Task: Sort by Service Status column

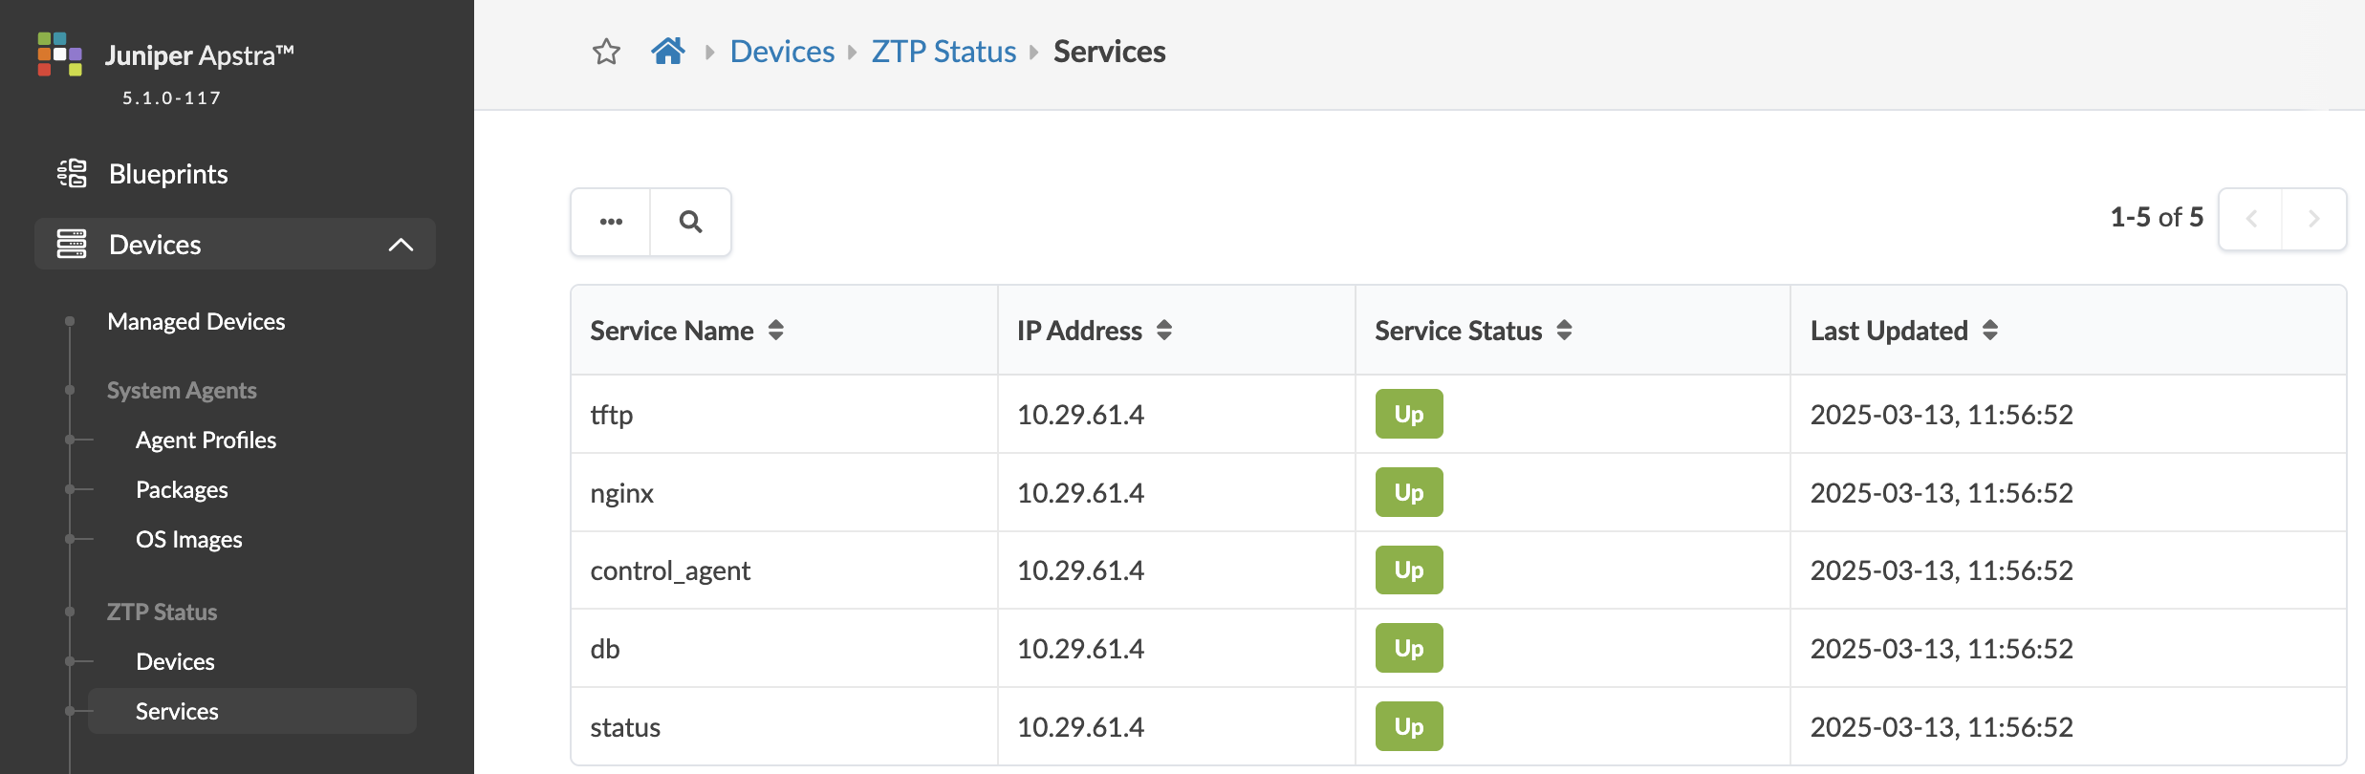Action: [1563, 331]
